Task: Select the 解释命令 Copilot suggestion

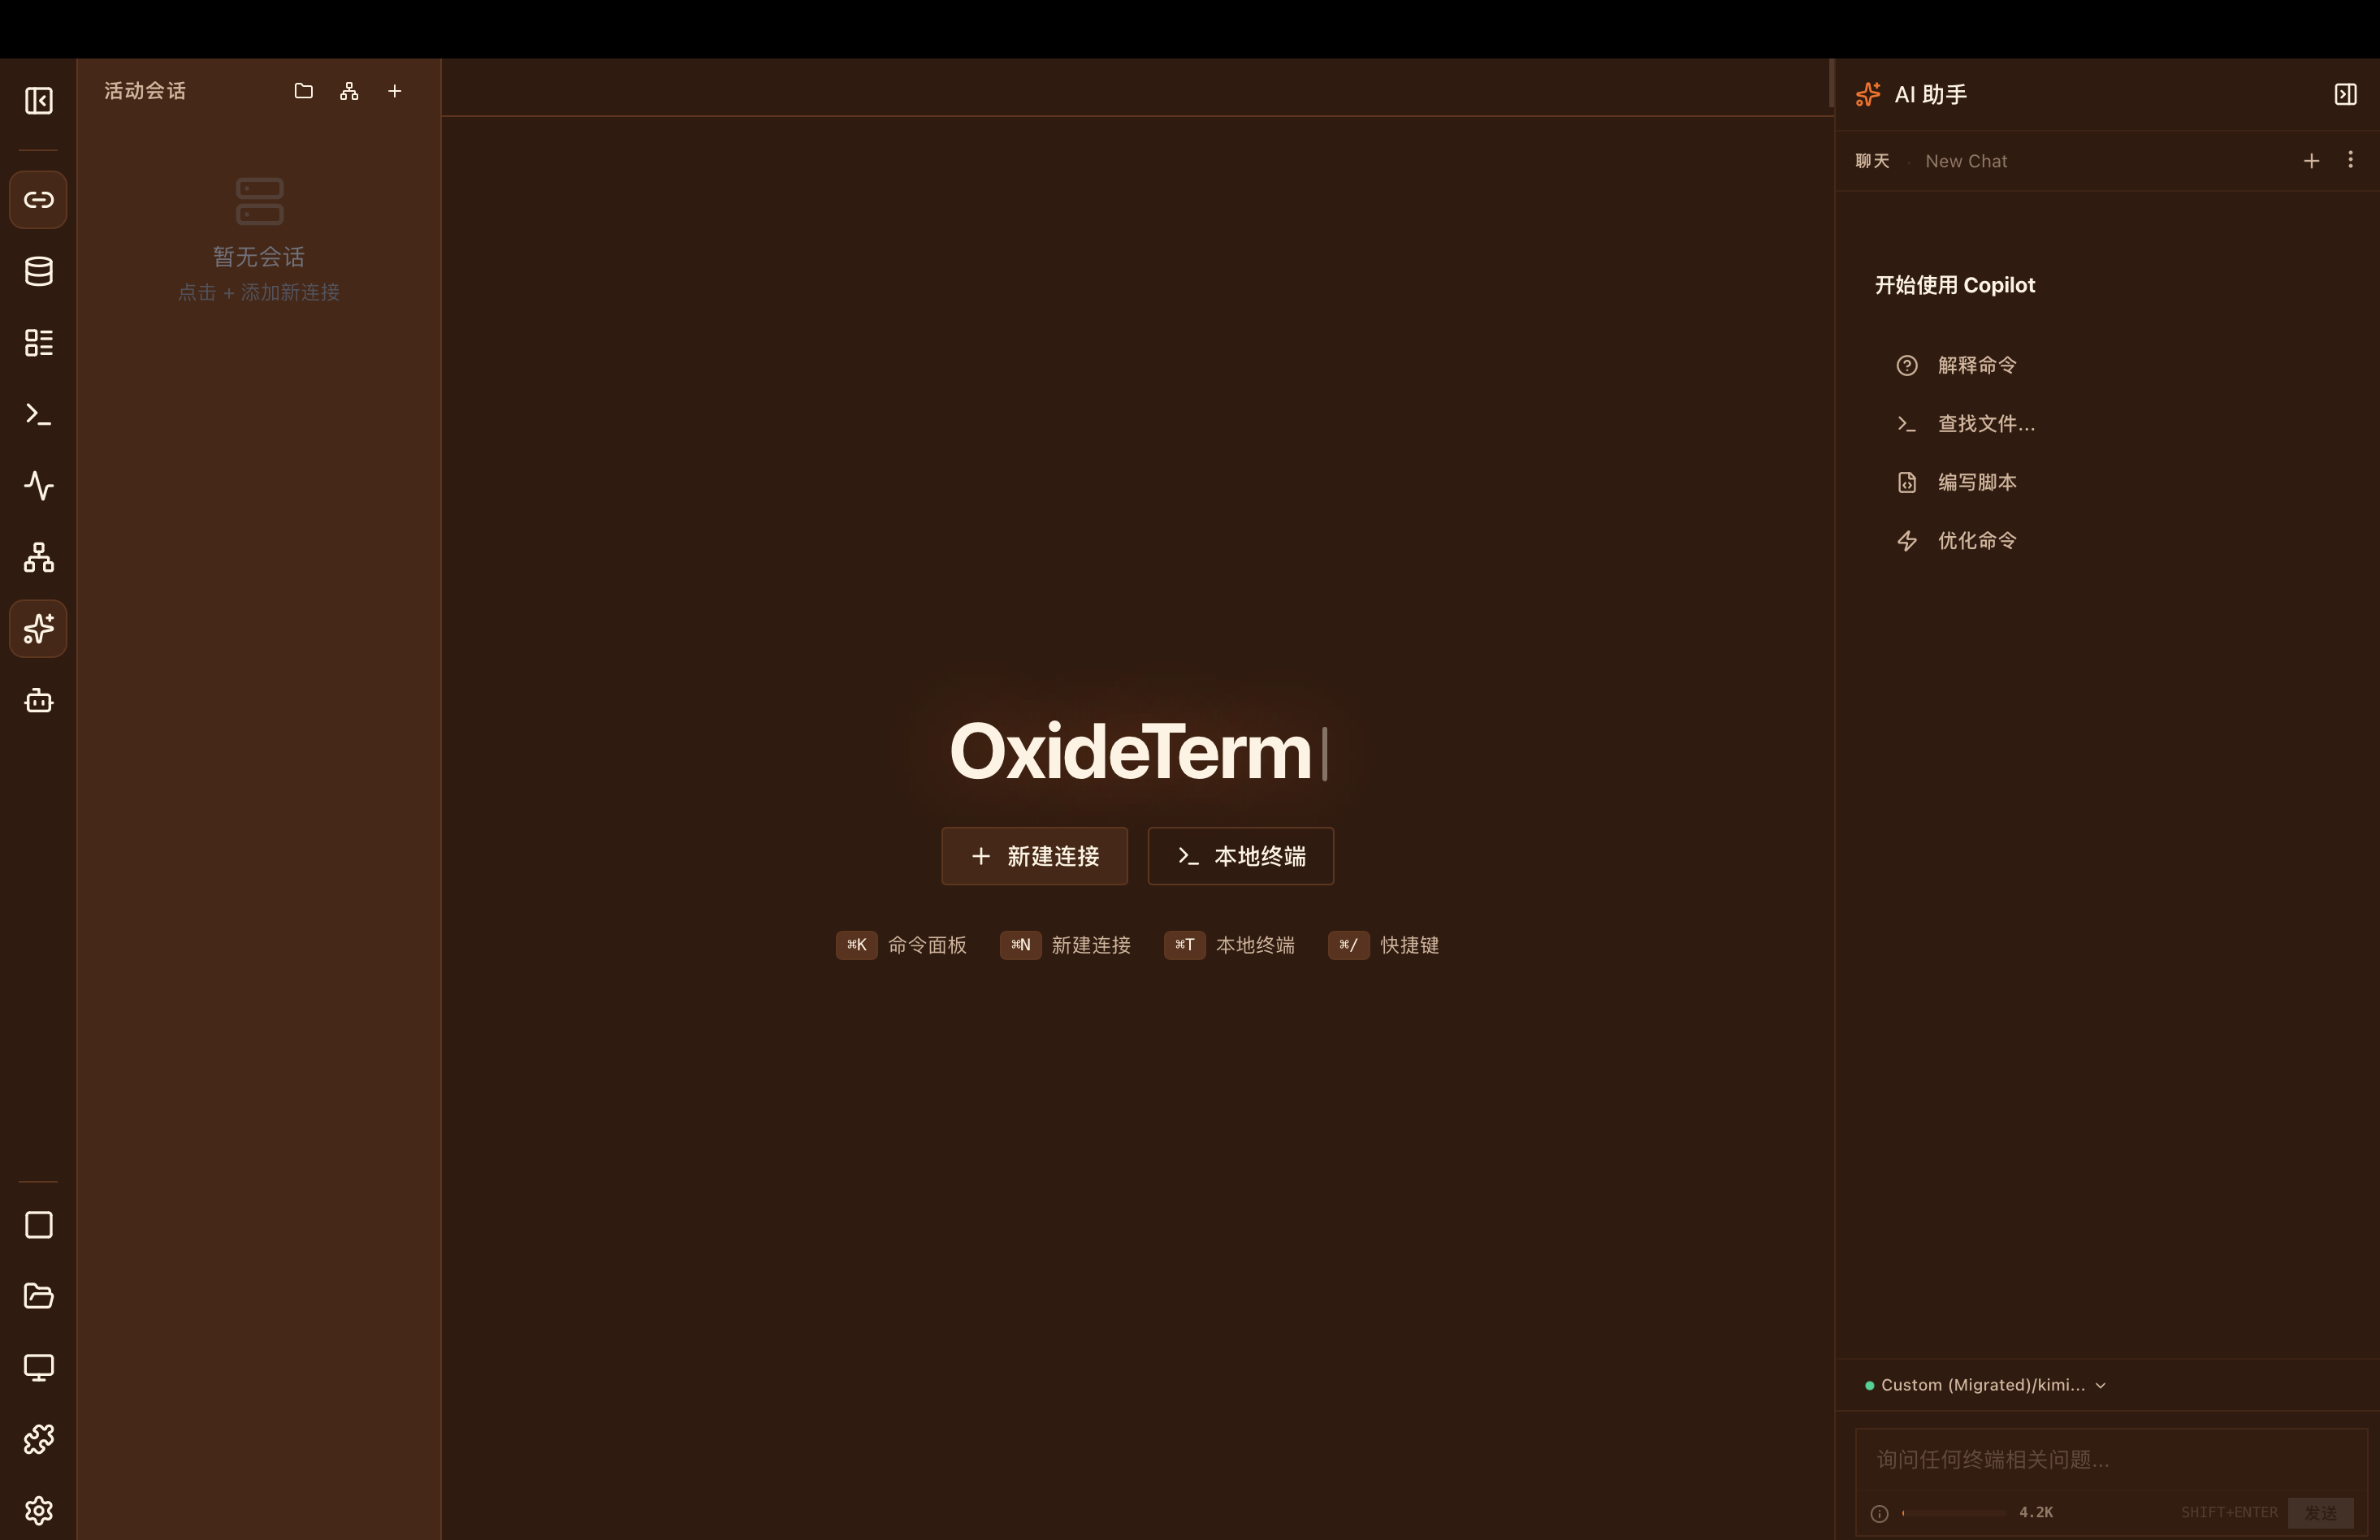Action: pos(1976,365)
